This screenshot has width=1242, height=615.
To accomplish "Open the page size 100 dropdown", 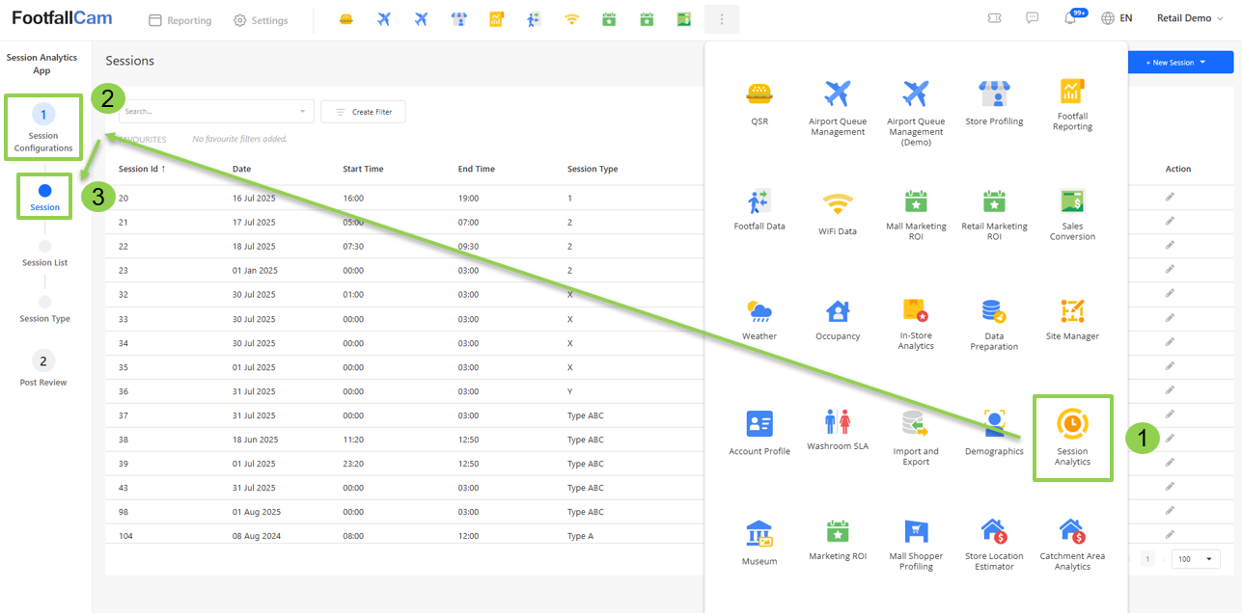I will 1195,559.
